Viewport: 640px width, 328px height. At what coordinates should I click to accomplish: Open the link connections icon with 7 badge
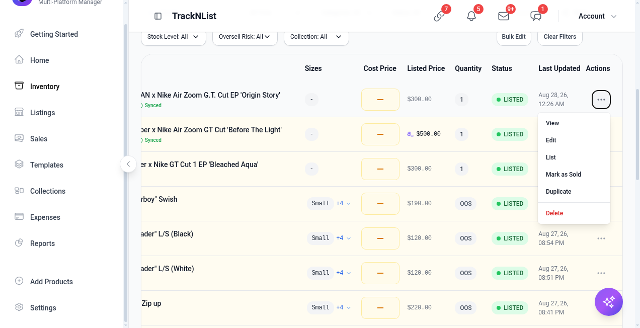tap(439, 16)
